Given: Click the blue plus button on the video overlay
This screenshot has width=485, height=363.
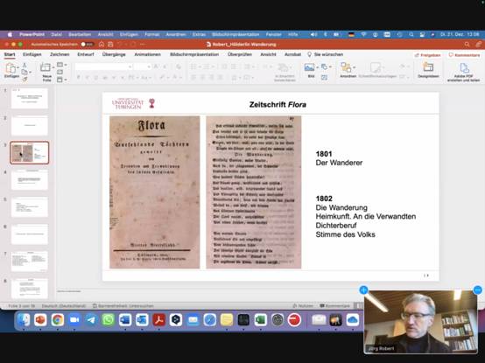Looking at the screenshot, I should [364, 290].
